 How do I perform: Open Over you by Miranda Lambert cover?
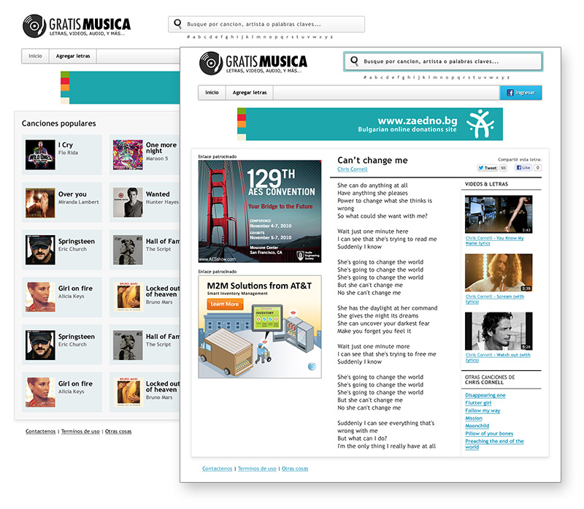pos(40,203)
